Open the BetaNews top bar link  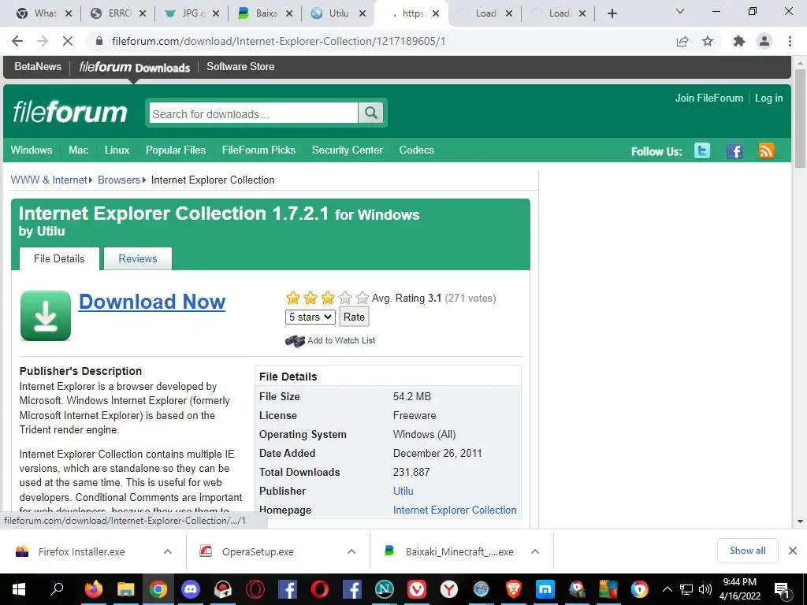(38, 66)
